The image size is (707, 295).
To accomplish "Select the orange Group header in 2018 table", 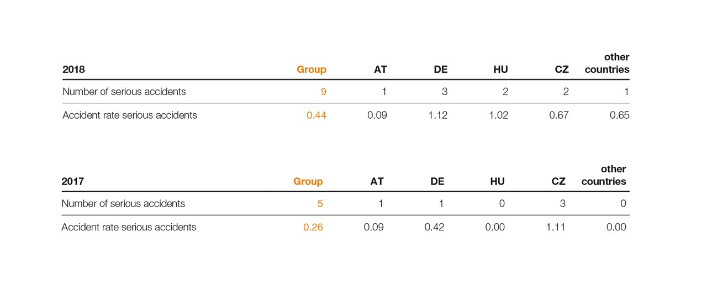I will 312,70.
